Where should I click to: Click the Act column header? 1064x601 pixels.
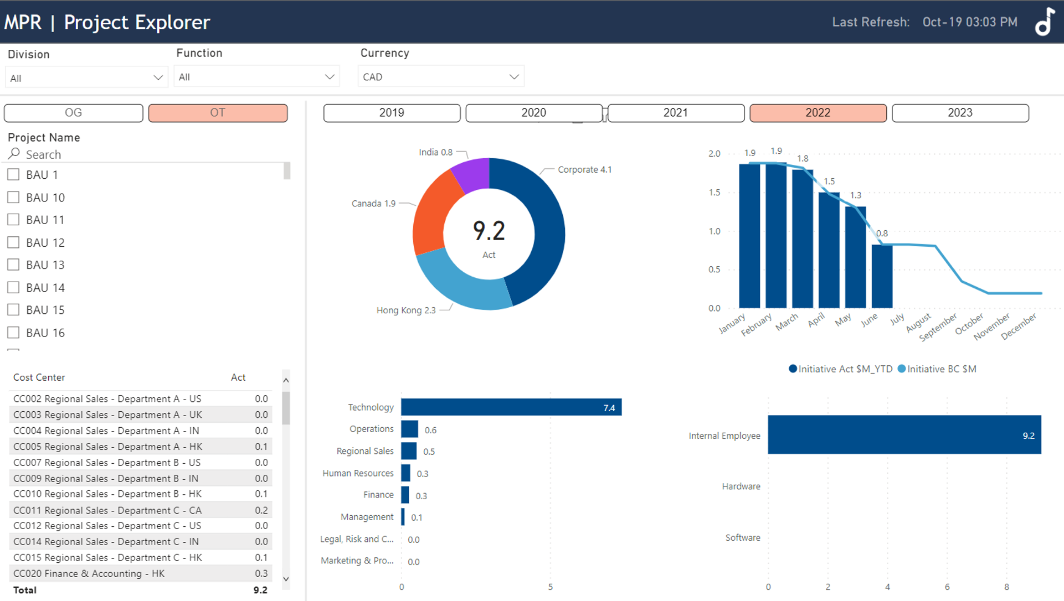[x=238, y=377]
